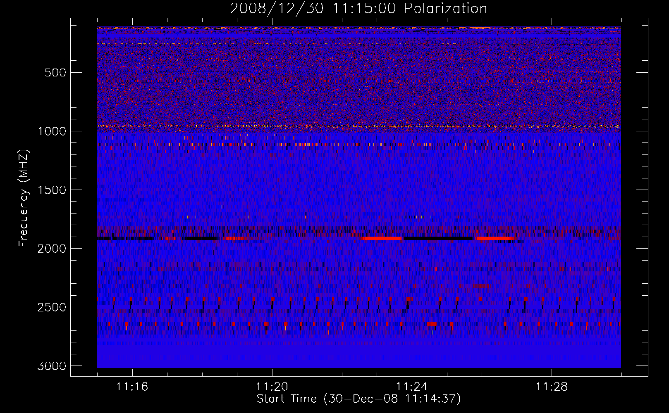Click the 11:20 time tick label
The width and height of the screenshot is (669, 413).
[x=272, y=387]
